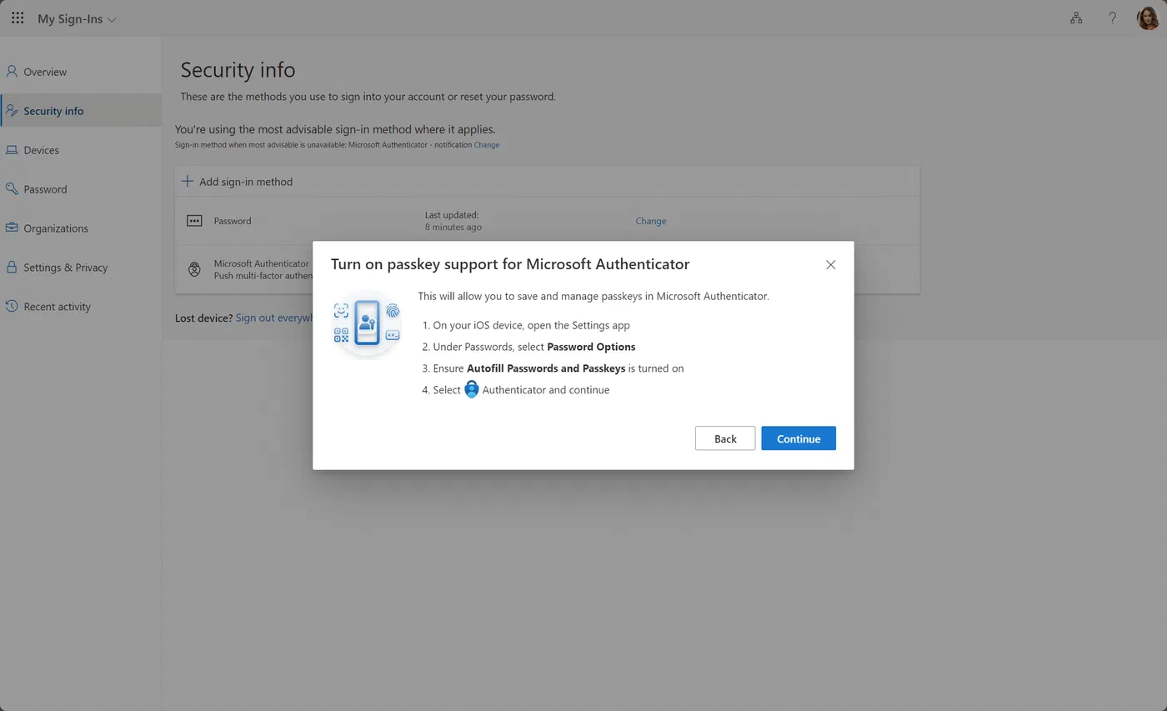Click the organization chart icon in header
Image resolution: width=1167 pixels, height=711 pixels.
(x=1076, y=18)
